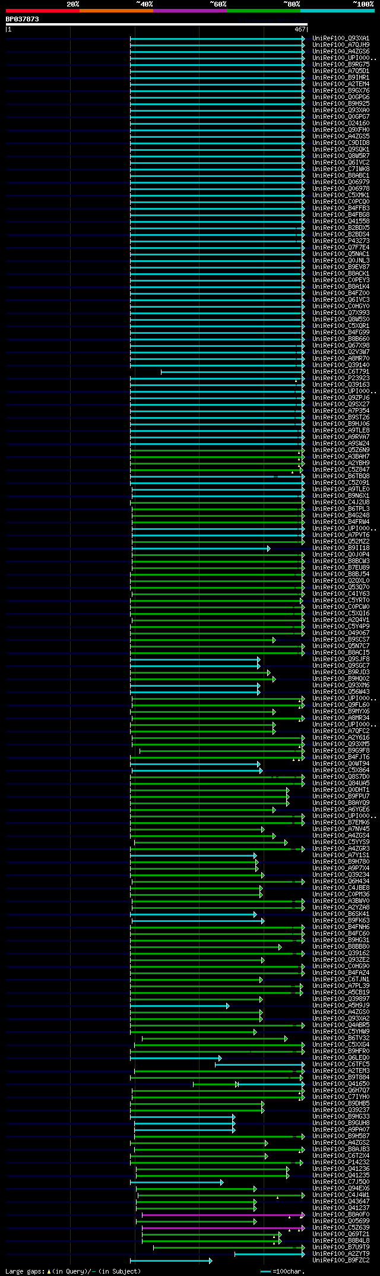This screenshot has height=1276, width=380.
Task: Select the UniRef100_O24160 label
Action: coord(341,124)
